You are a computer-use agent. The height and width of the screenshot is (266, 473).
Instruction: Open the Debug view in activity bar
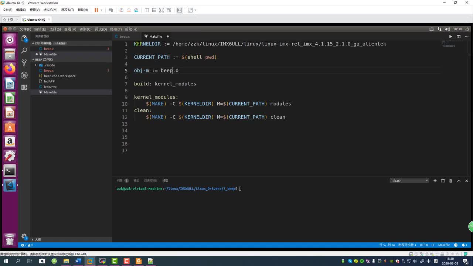point(24,75)
